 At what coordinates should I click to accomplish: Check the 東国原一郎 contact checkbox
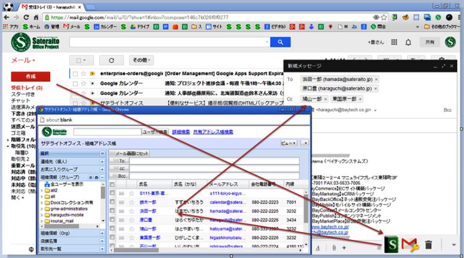tap(112, 238)
